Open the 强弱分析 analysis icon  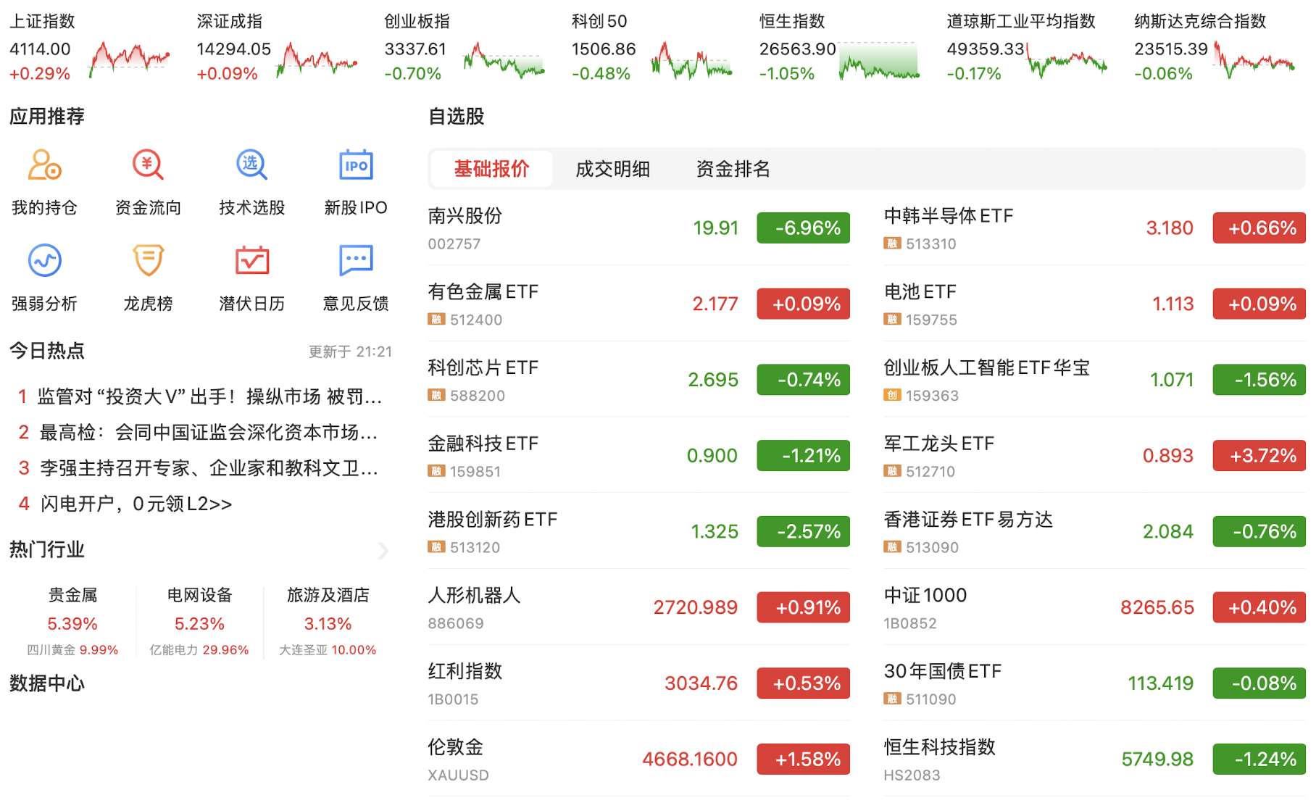point(44,261)
